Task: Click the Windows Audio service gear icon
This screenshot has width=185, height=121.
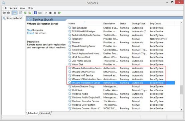Action: pos(70,94)
